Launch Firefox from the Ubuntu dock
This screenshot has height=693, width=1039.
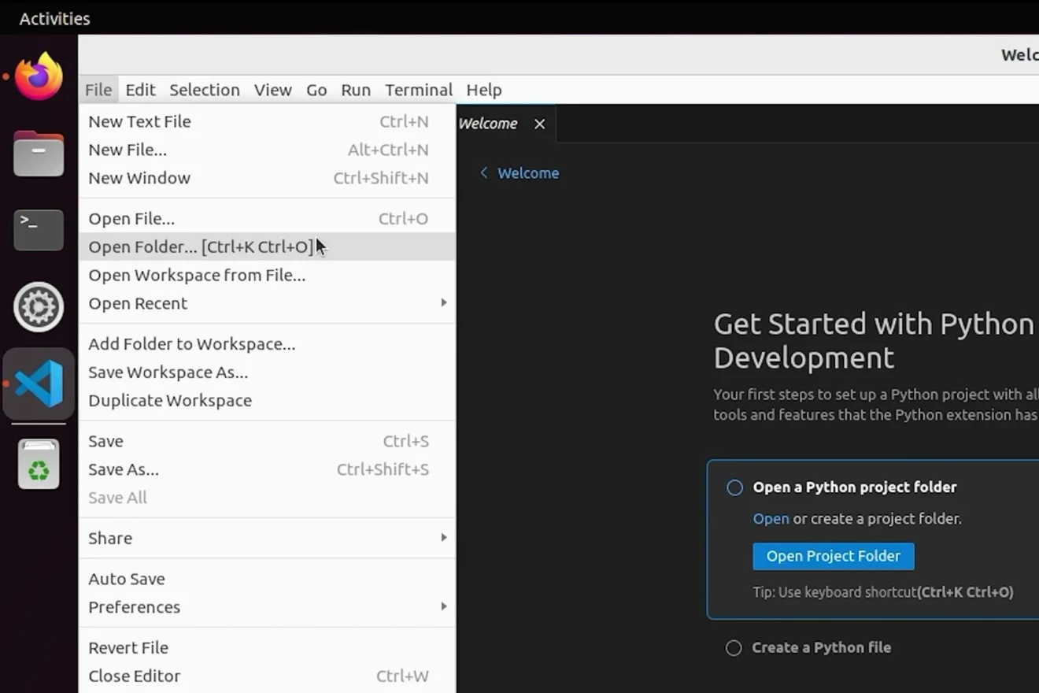pos(39,76)
